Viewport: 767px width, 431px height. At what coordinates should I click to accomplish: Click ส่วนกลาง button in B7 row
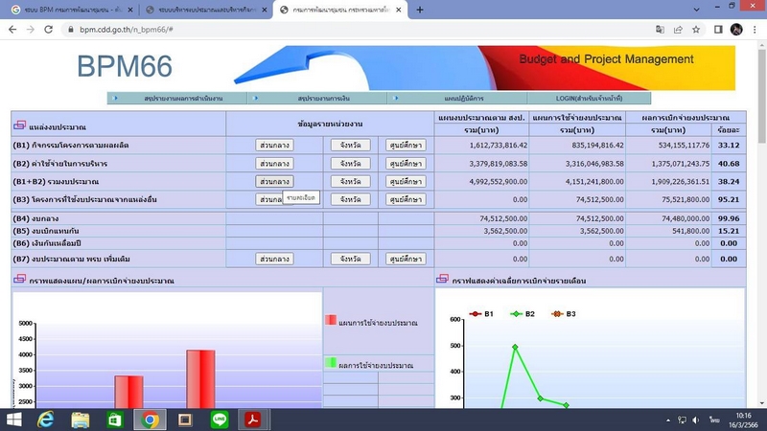[x=274, y=259]
